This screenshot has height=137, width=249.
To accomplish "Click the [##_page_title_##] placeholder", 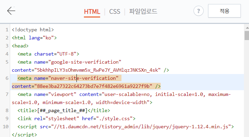I will 62,110.
